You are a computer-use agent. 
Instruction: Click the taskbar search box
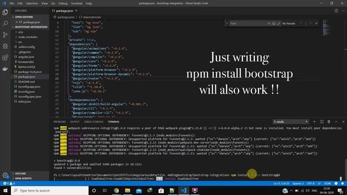49,191
